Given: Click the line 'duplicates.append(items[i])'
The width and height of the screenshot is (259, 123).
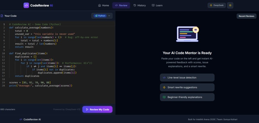Looking at the screenshot, I should [x=57, y=73].
